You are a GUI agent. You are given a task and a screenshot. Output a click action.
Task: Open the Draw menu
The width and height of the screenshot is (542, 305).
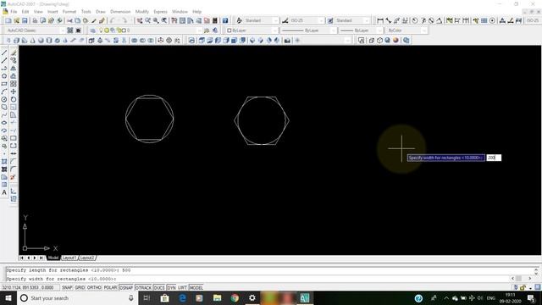[x=101, y=12]
